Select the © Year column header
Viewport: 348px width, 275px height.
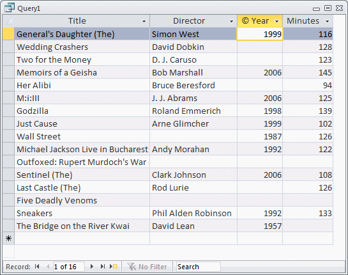(x=260, y=21)
